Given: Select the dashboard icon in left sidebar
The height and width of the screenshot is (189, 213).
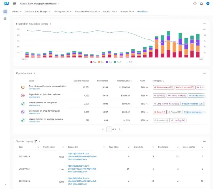Looking at the screenshot, I should click(5, 12).
